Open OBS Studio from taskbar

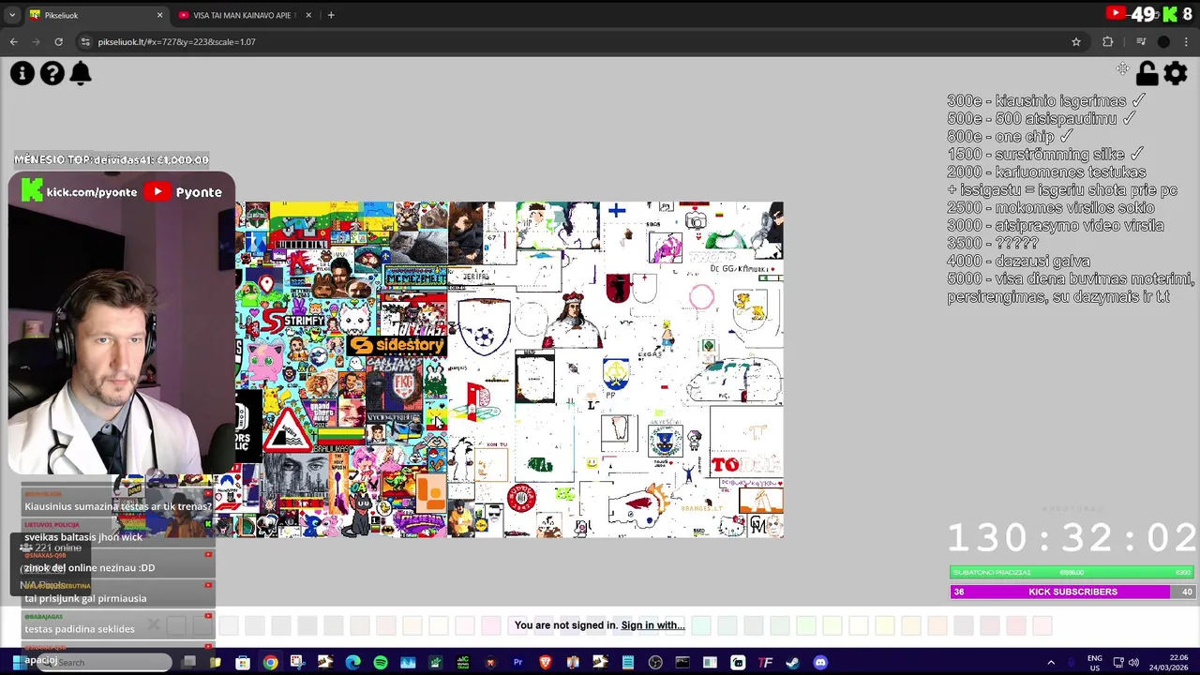654,663
